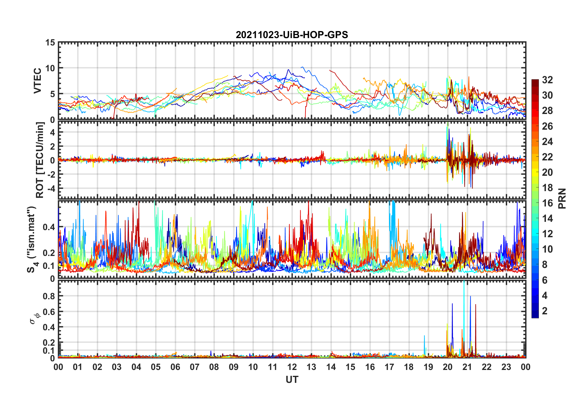Viewport: 584px width, 397px height.
Task: Click the ROT [TECU/min] axis label
Action: click(40, 160)
